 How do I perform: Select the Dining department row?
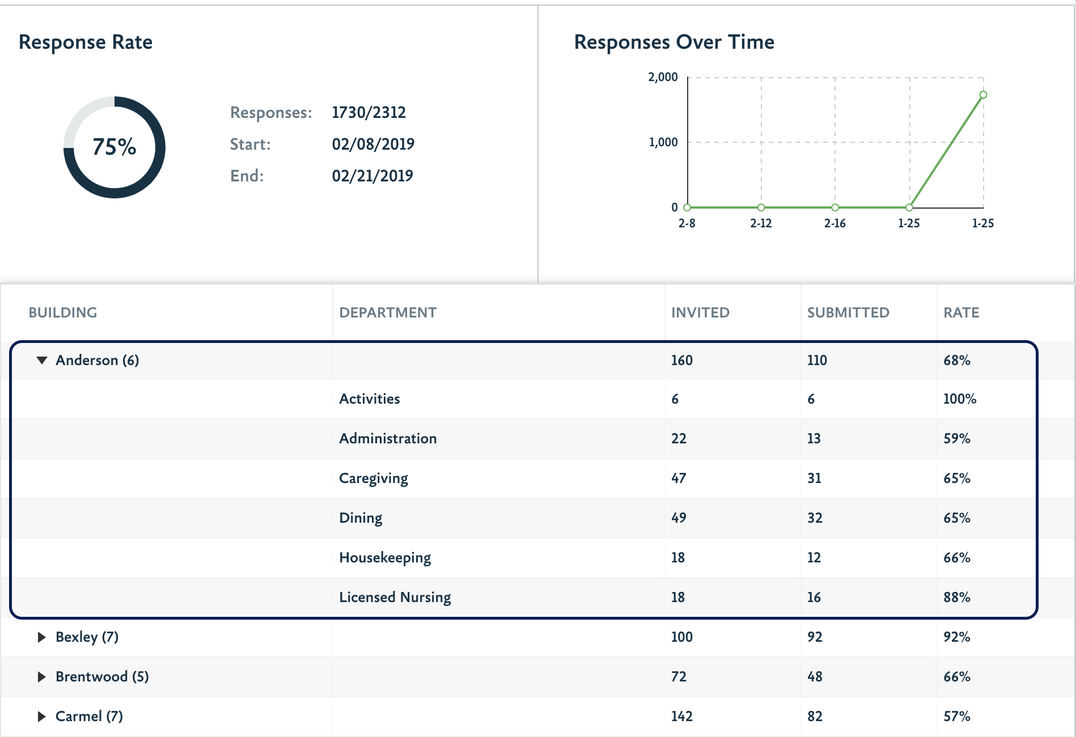point(361,518)
